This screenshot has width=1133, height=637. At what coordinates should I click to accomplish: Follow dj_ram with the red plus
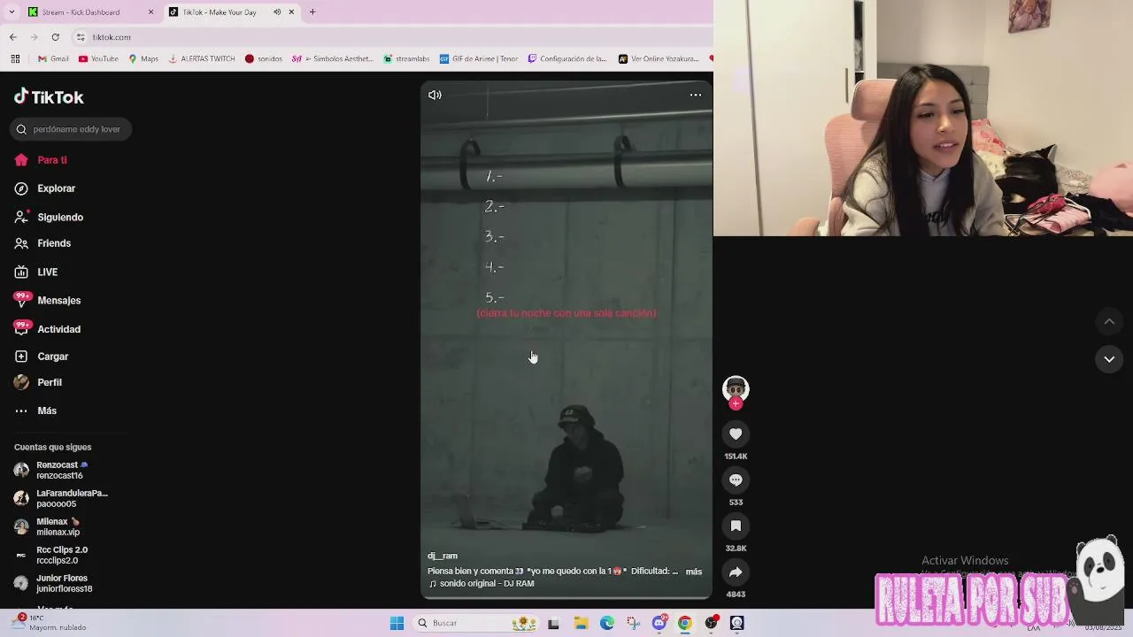tap(736, 403)
